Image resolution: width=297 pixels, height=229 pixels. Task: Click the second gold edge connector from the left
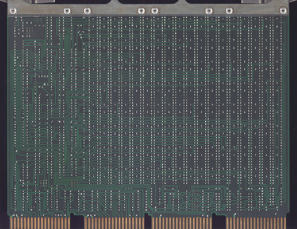pos(114,223)
